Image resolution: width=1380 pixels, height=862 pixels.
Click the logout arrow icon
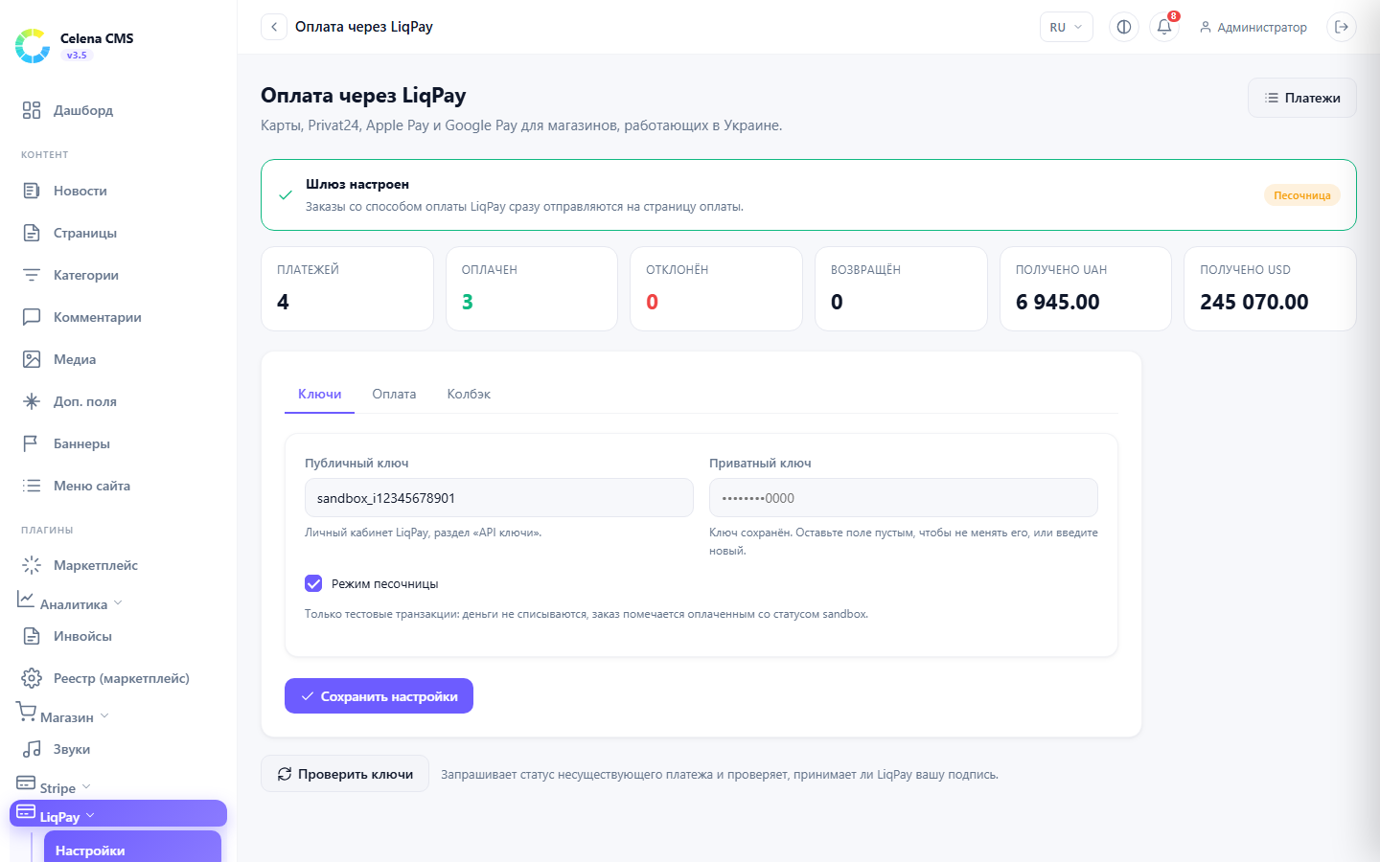[x=1342, y=27]
